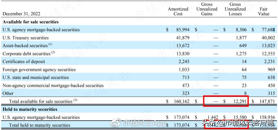Click the Non-agency commercial mortgage-backed securities label
This screenshot has height=130, width=278.
pos(53,85)
